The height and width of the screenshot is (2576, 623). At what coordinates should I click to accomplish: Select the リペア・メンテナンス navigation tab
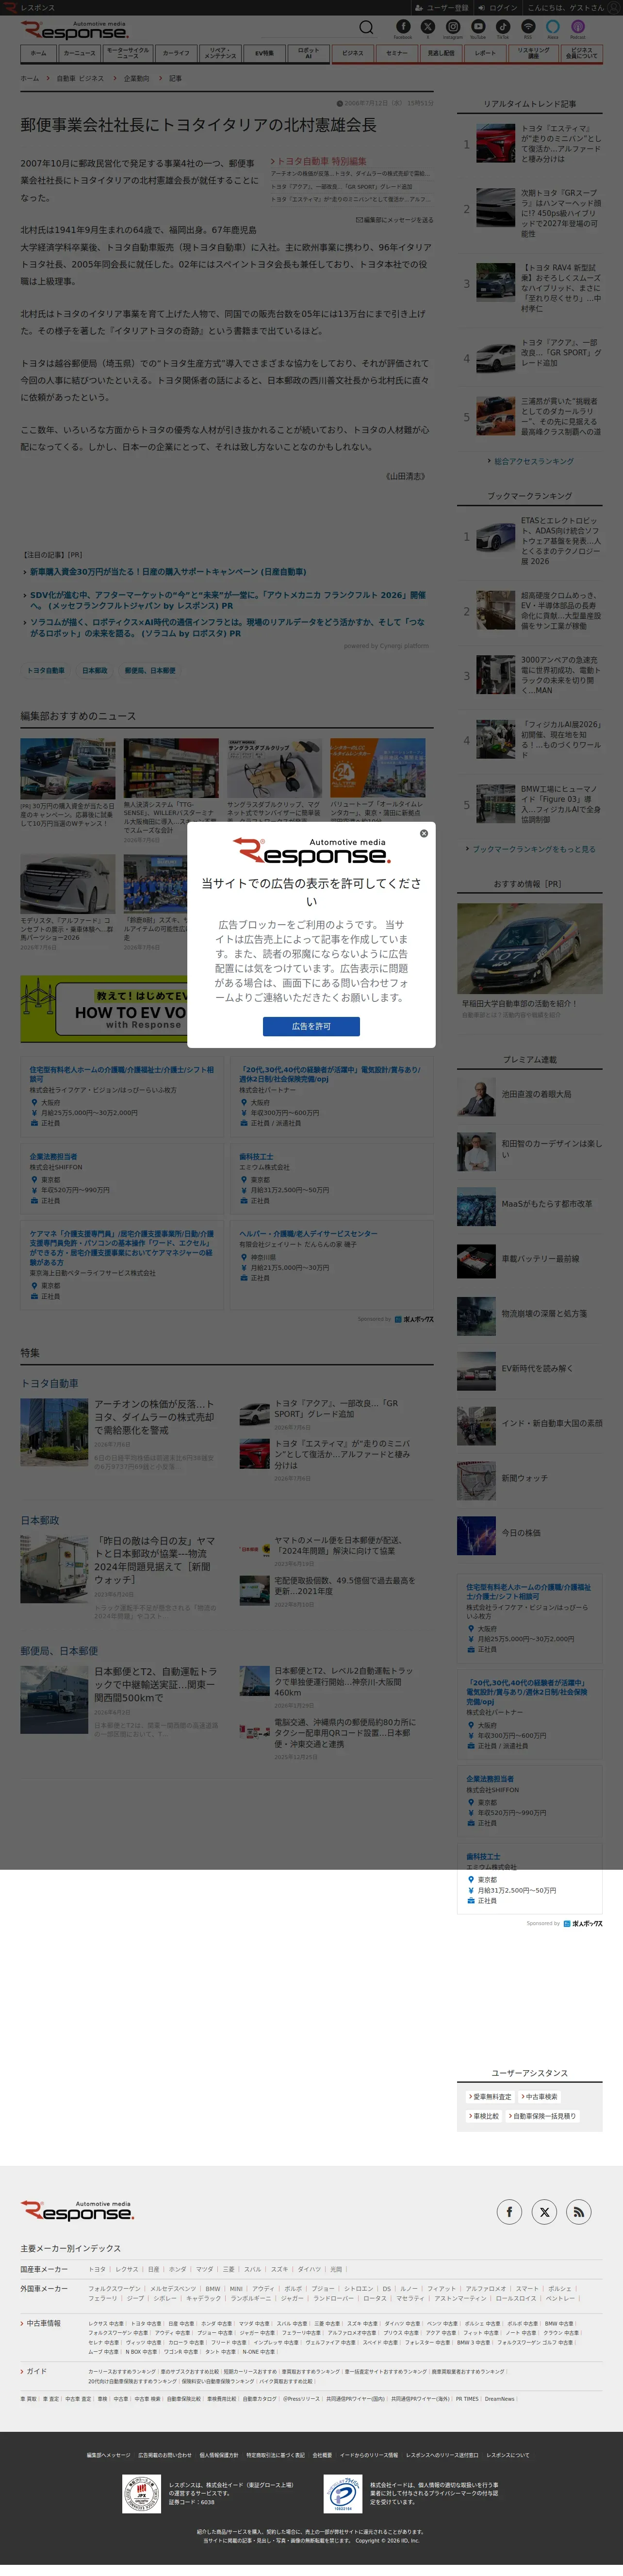tap(221, 53)
